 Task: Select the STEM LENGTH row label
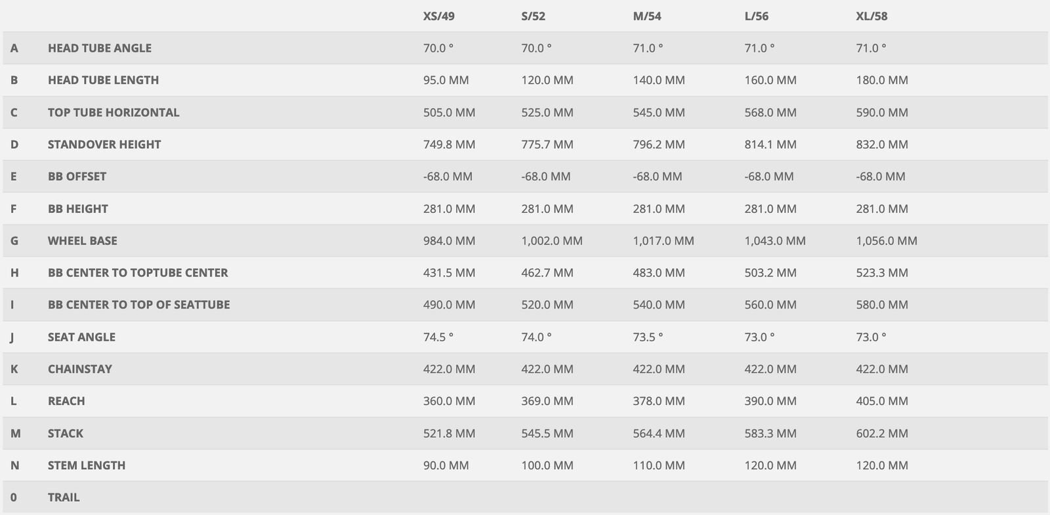(x=86, y=465)
